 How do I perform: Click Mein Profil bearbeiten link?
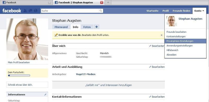coord(19,62)
